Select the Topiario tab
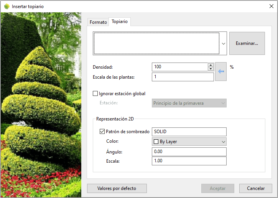The width and height of the screenshot is (278, 198). pyautogui.click(x=120, y=21)
